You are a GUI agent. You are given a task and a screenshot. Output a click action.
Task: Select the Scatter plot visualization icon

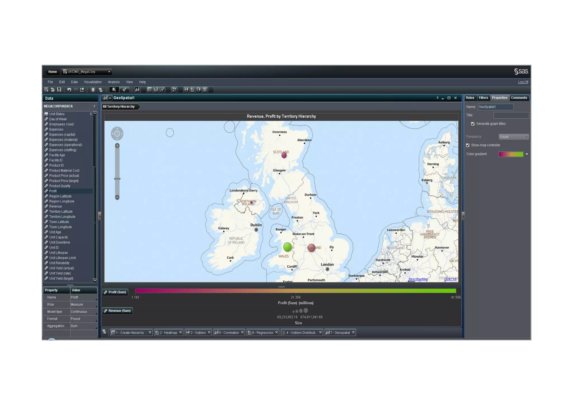coord(174,90)
